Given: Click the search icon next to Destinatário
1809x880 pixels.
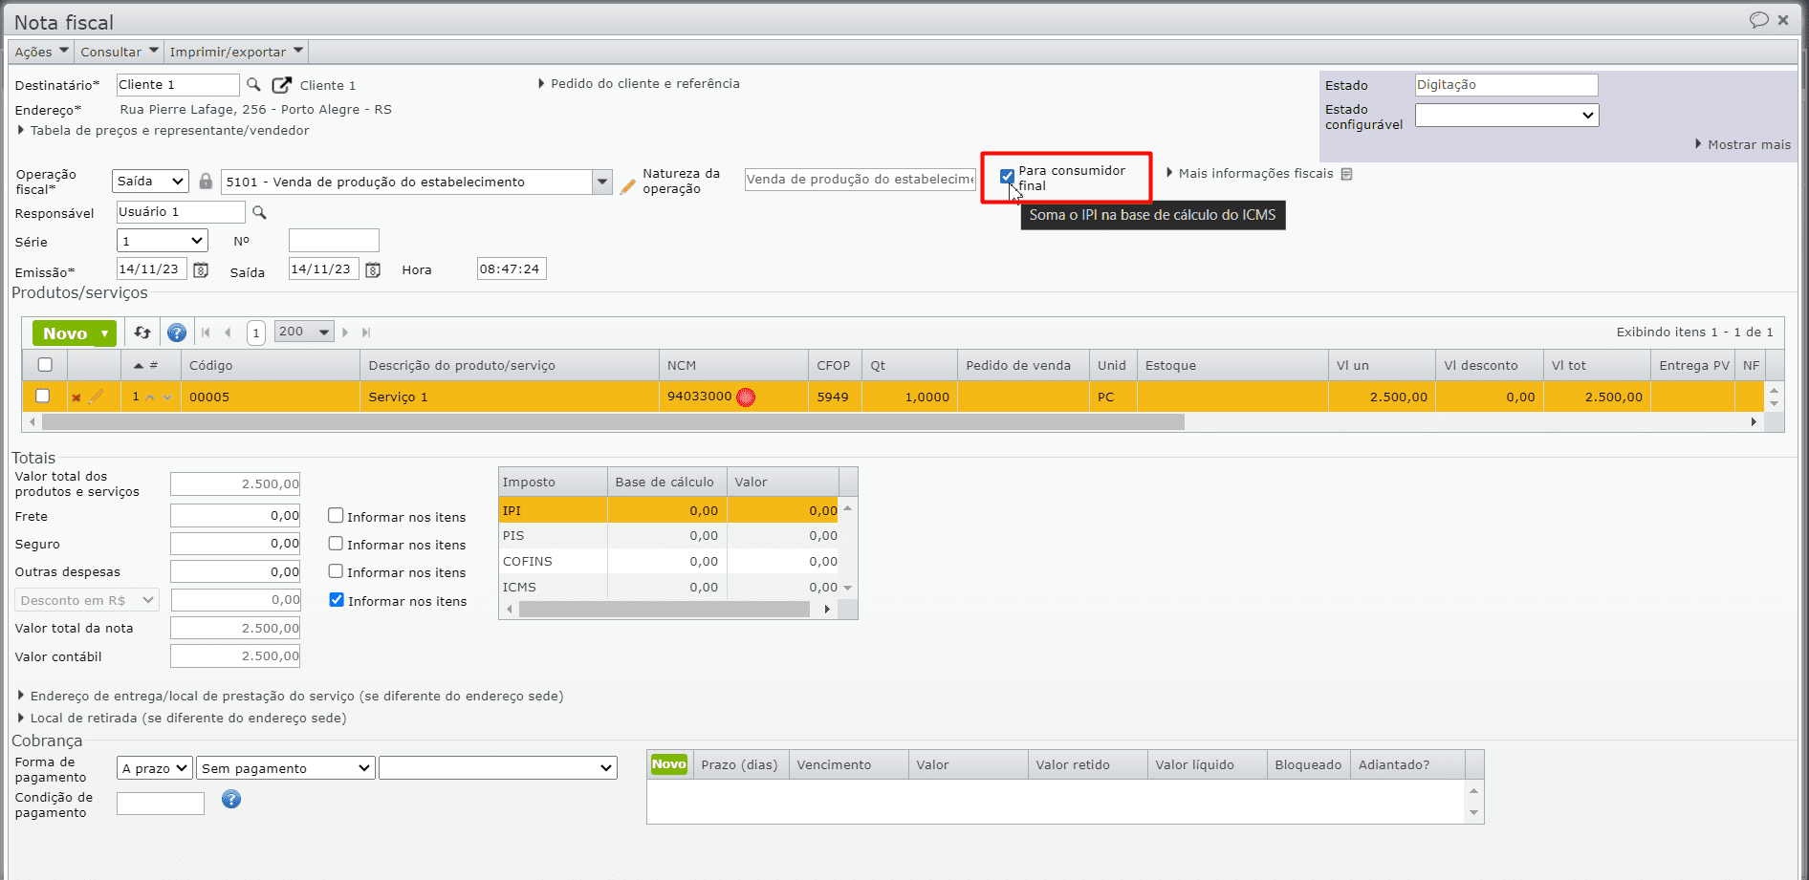Looking at the screenshot, I should tap(253, 84).
